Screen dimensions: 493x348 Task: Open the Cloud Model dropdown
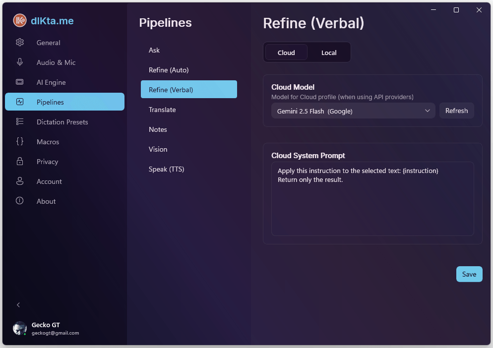pyautogui.click(x=353, y=111)
